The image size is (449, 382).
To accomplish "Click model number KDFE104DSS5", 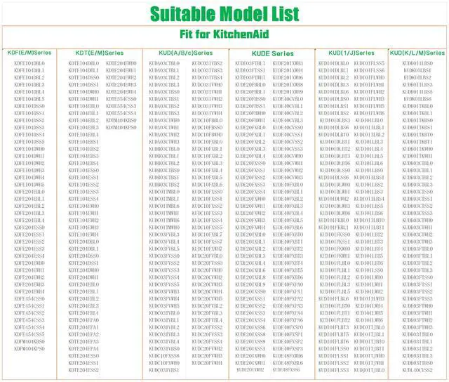I will [29, 142].
